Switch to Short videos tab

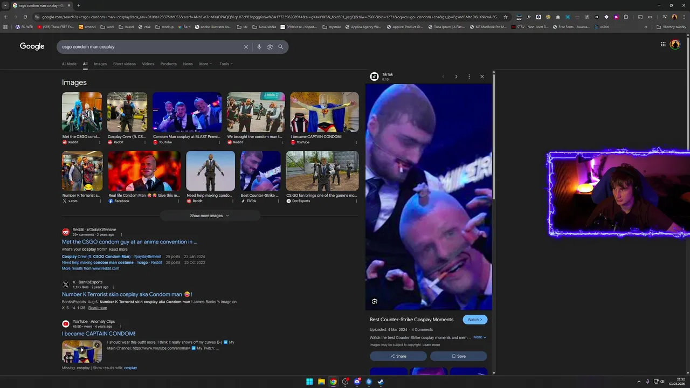125,64
